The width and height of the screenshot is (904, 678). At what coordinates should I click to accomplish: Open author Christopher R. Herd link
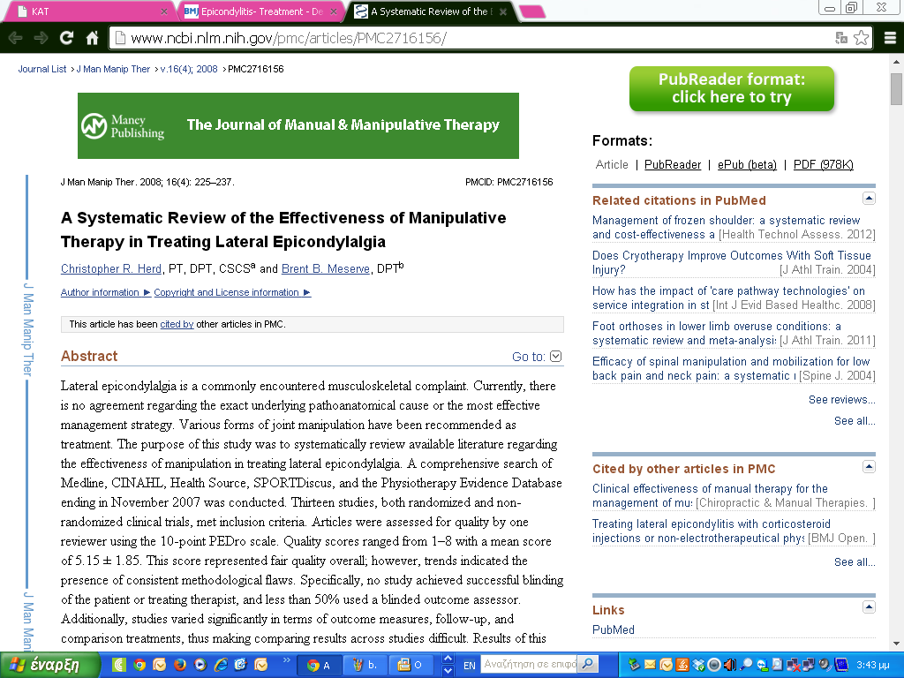[x=111, y=268]
